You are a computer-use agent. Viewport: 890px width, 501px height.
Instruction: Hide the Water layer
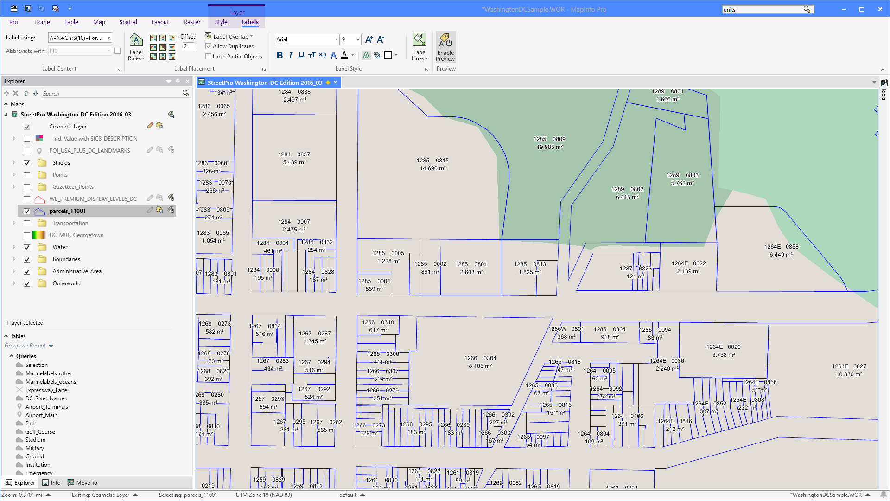27,247
